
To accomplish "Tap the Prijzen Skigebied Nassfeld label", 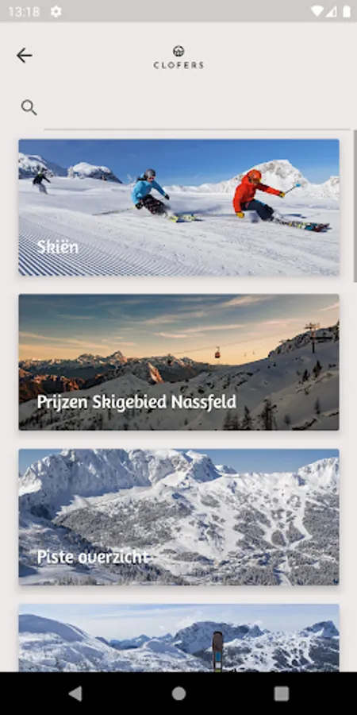I will pyautogui.click(x=136, y=402).
